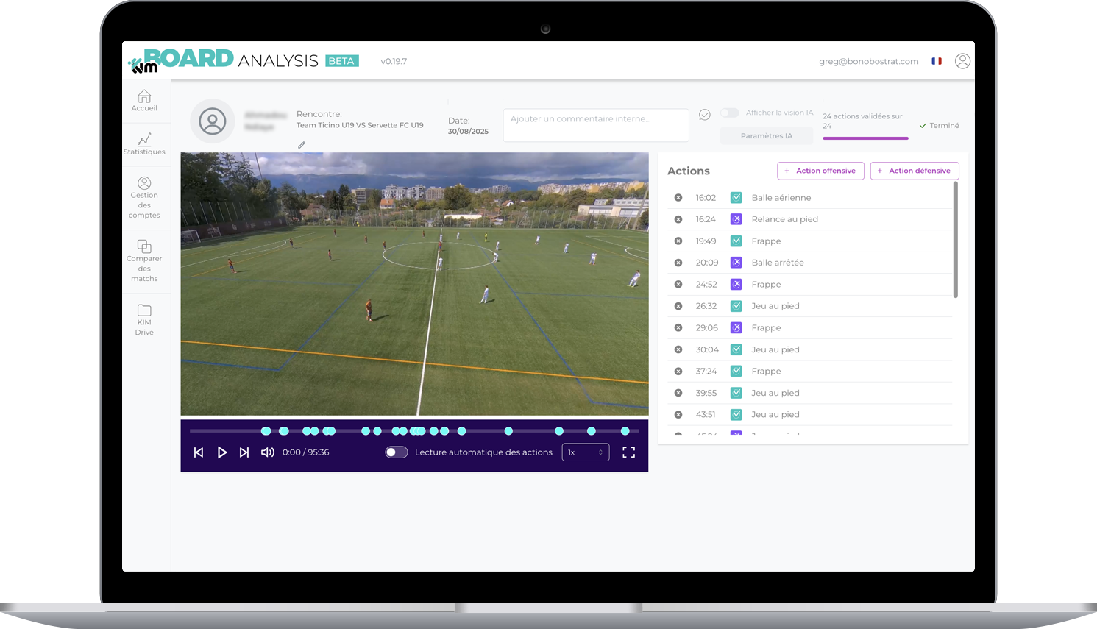Image resolution: width=1097 pixels, height=629 pixels.
Task: Open KIM Drive folder
Action: coord(144,310)
